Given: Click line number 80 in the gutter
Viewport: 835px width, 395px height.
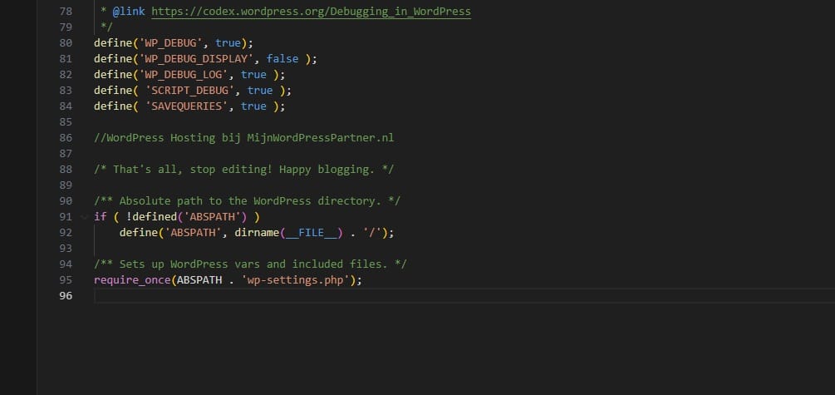Looking at the screenshot, I should (x=66, y=43).
